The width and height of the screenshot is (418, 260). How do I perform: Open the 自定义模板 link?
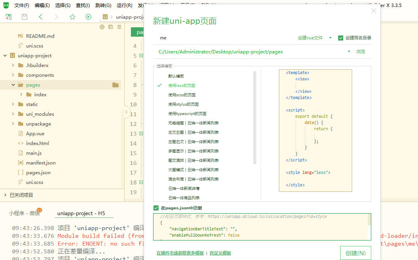tap(220, 253)
